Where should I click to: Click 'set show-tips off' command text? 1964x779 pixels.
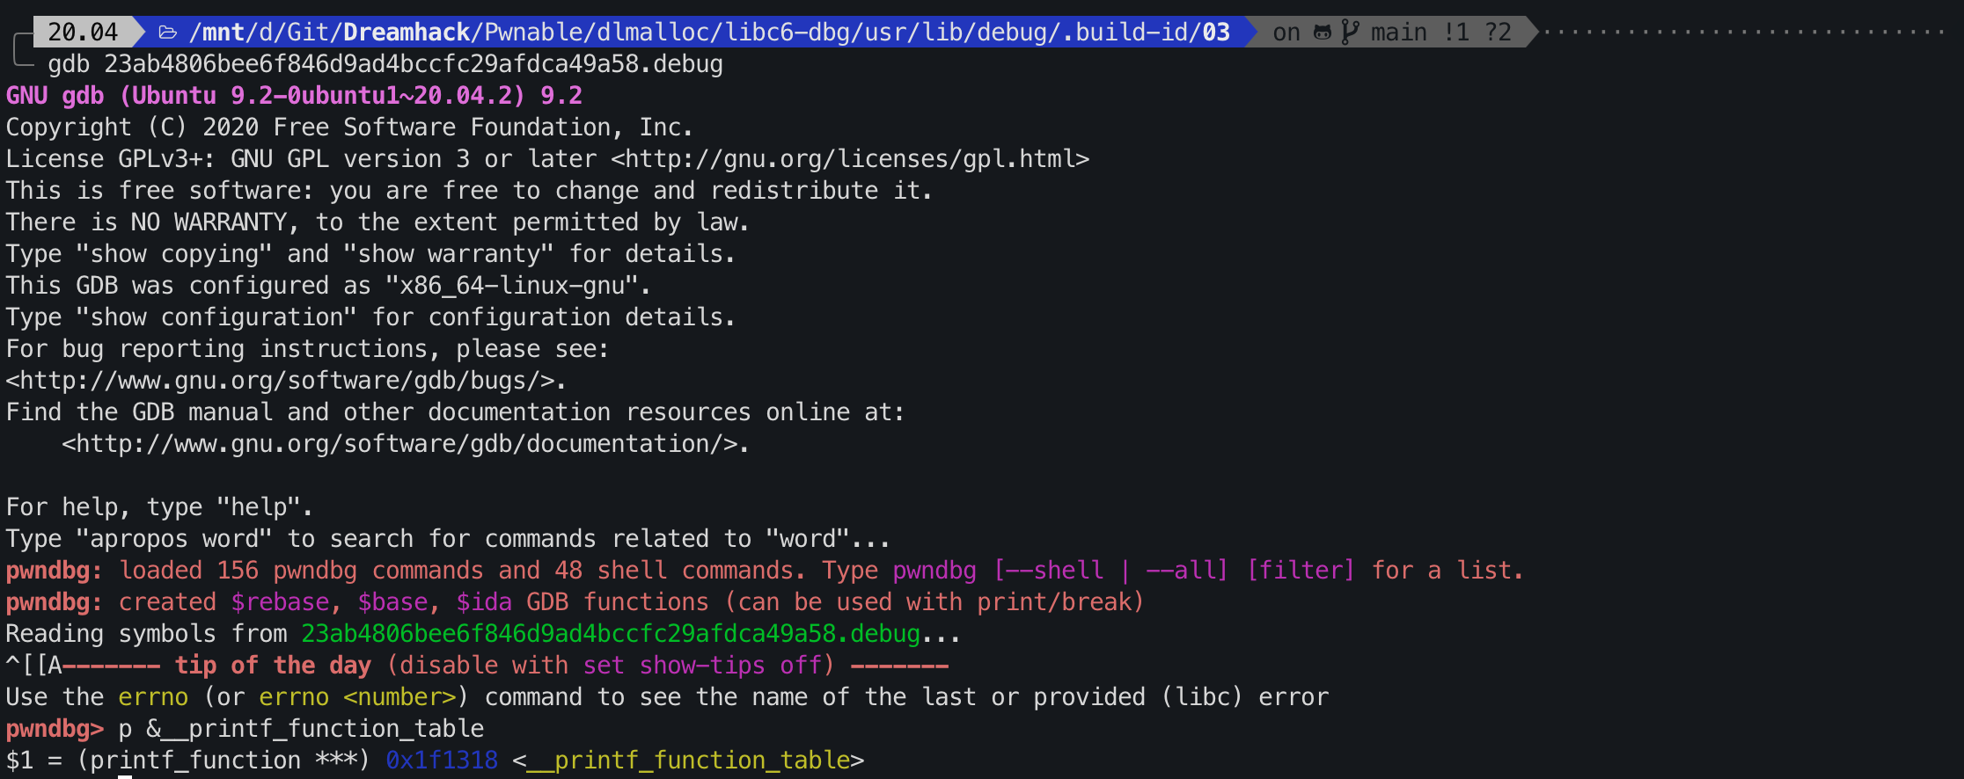tap(702, 666)
